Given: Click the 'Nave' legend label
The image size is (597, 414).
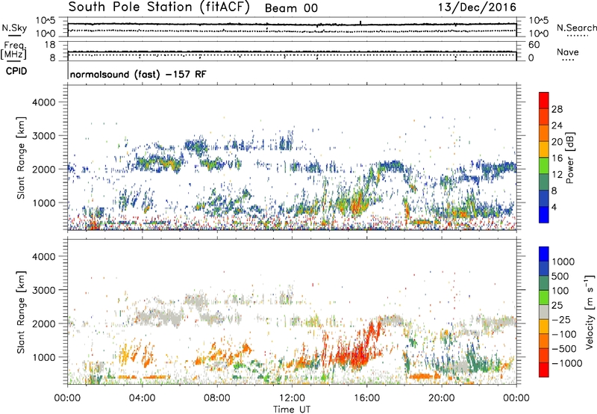Looking at the screenshot, I should 567,52.
